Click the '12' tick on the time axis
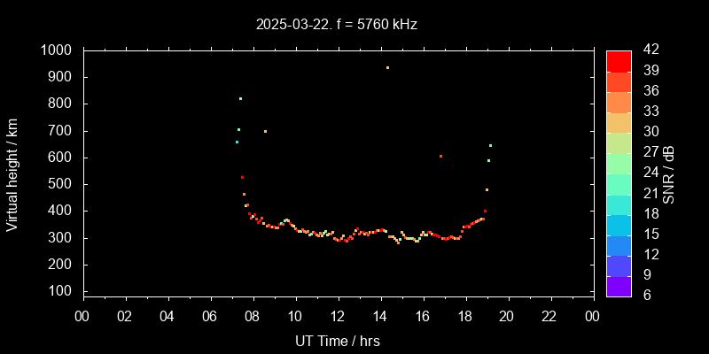This screenshot has width=709, height=354. 338,317
